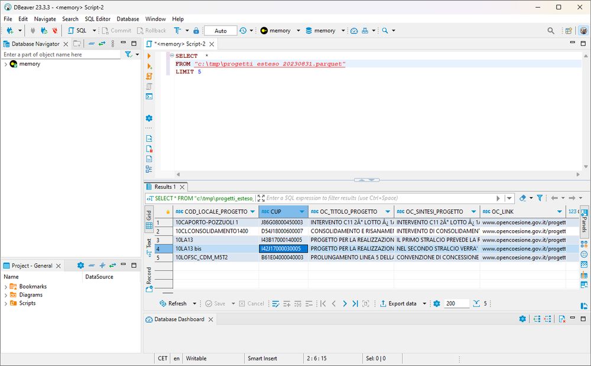
Task: Toggle the Record view mode
Action: (x=149, y=279)
